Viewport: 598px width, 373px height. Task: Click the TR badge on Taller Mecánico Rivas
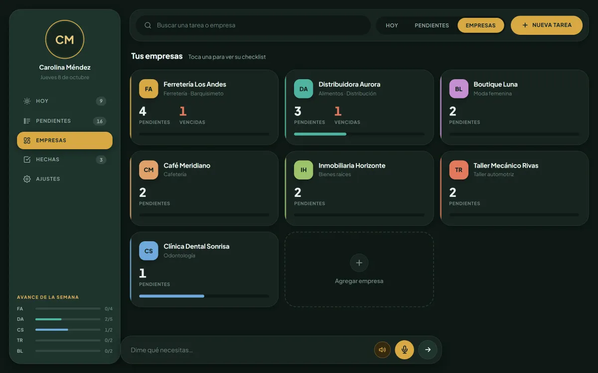tap(458, 170)
